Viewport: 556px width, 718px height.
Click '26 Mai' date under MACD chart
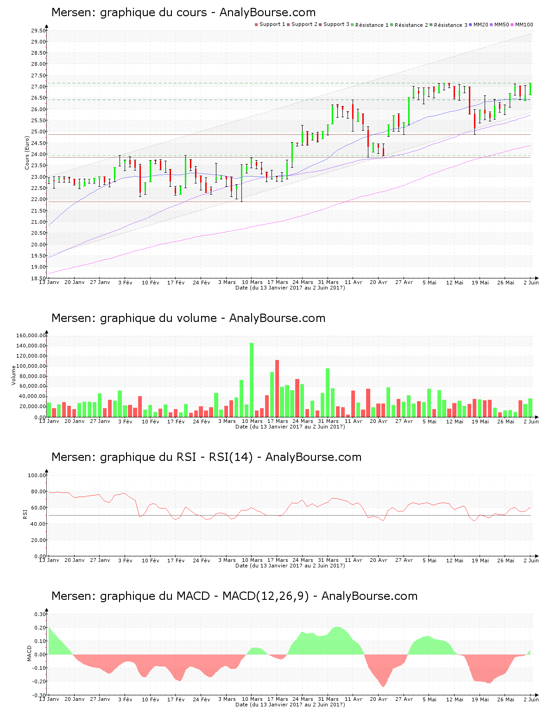[506, 699]
